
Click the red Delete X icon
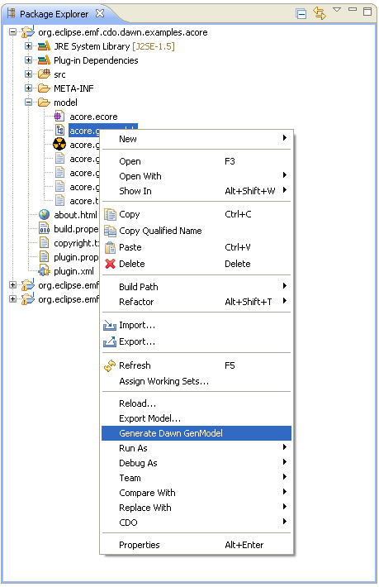(110, 264)
